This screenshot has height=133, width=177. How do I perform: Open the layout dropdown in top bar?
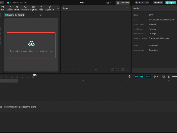click(x=109, y=2)
